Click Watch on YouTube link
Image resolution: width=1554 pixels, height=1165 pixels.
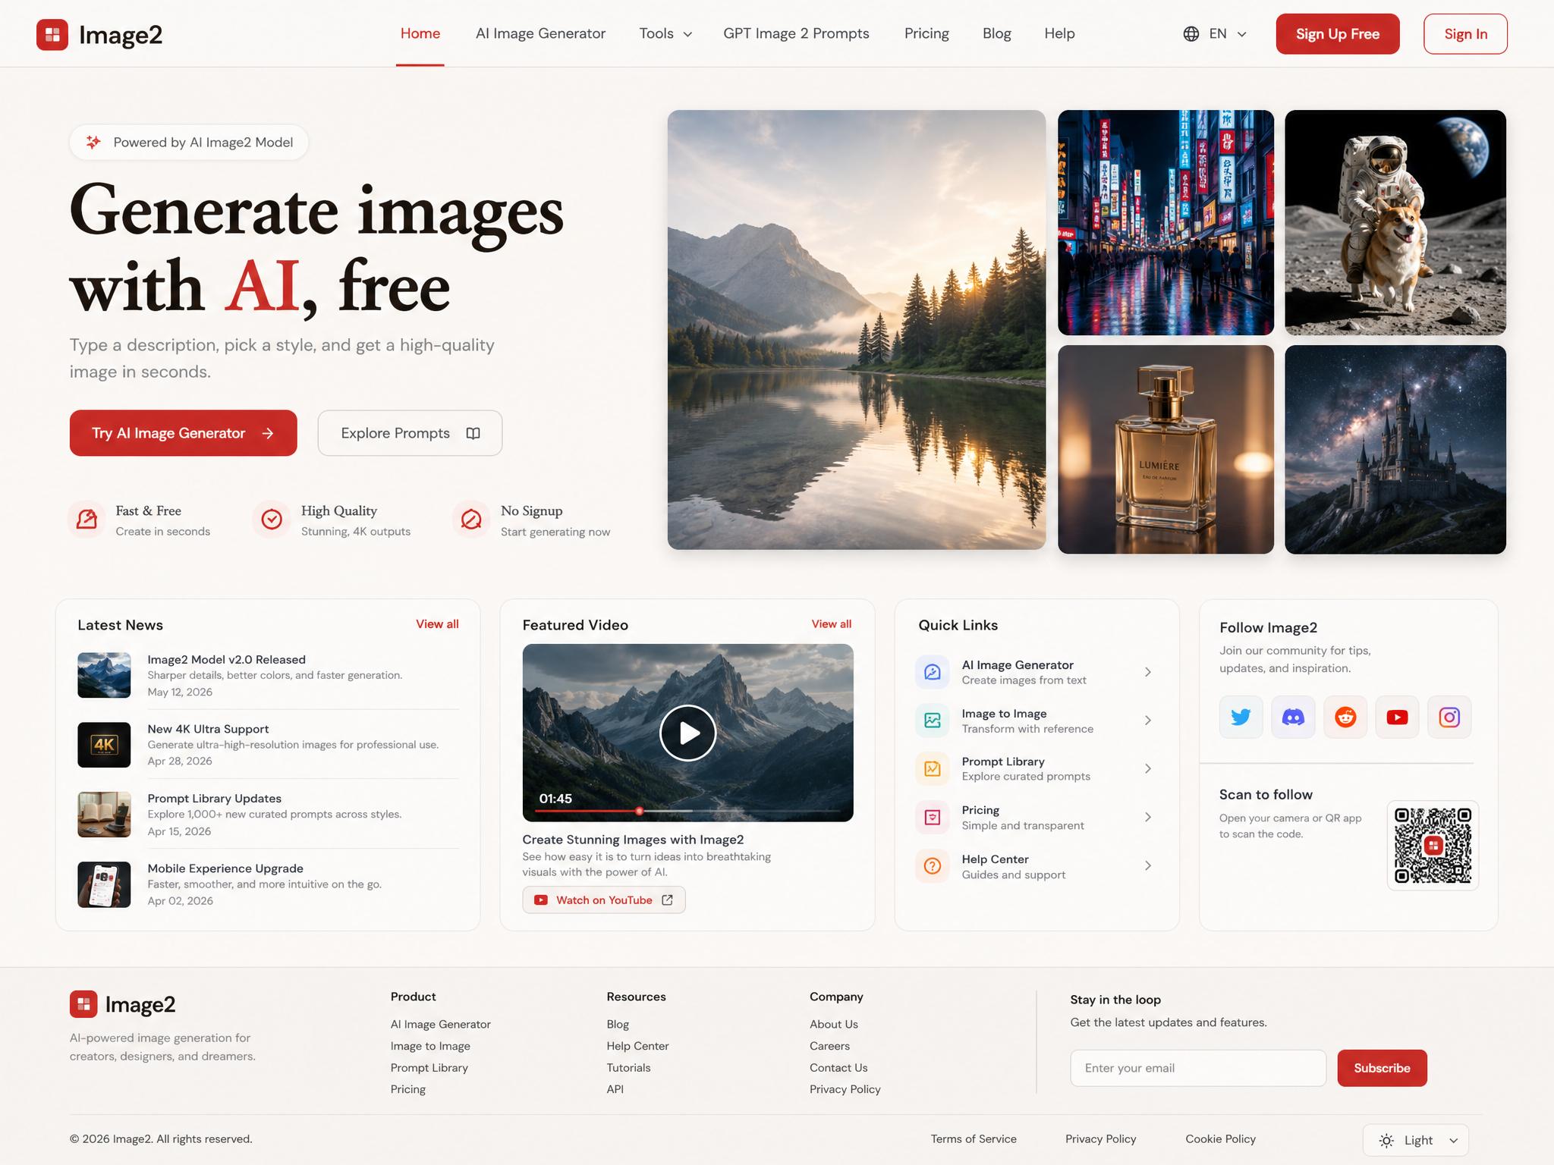(x=604, y=900)
